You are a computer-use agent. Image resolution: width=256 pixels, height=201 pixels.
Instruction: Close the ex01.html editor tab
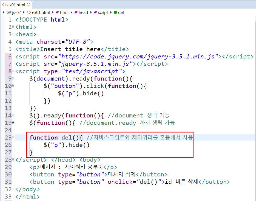29,5
